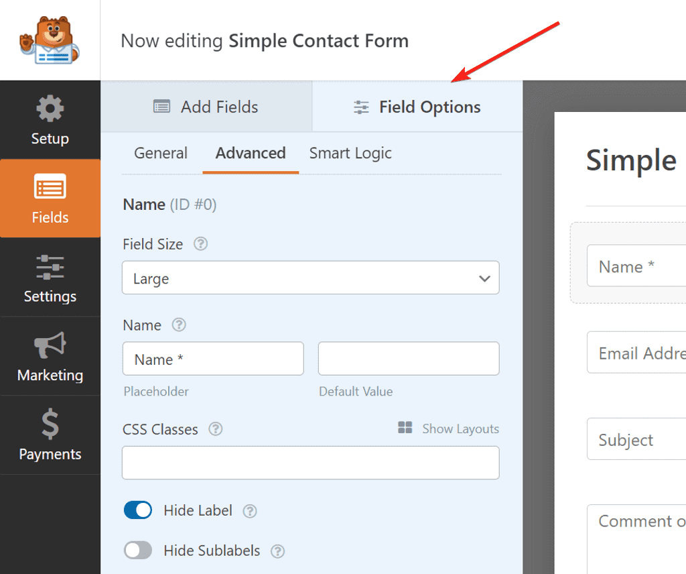686x574 pixels.
Task: Open Marketing megaphone icon section
Action: pos(50,346)
